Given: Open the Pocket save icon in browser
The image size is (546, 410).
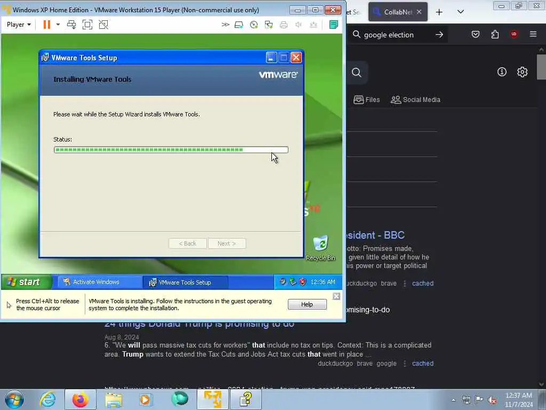Looking at the screenshot, I should (x=476, y=34).
